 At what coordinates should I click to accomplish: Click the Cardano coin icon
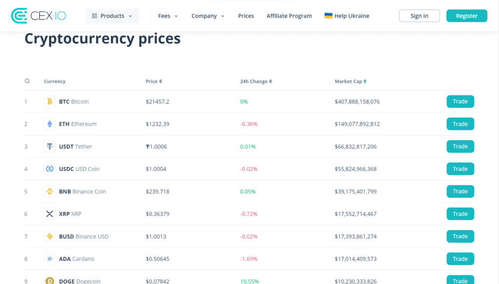pos(49,259)
